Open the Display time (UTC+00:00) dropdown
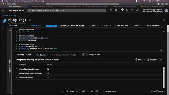 click(x=65, y=55)
